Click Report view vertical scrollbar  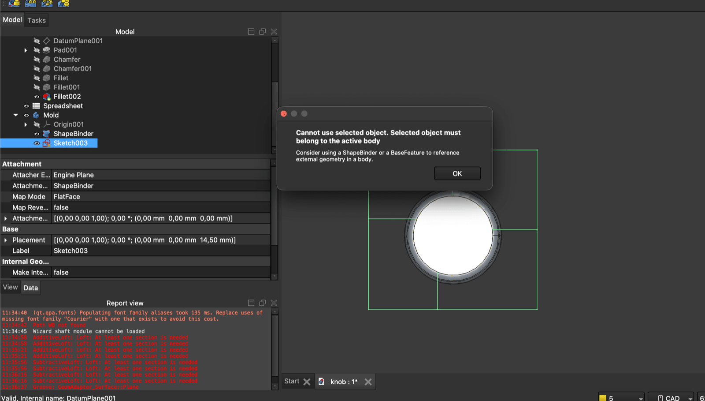tap(275, 349)
